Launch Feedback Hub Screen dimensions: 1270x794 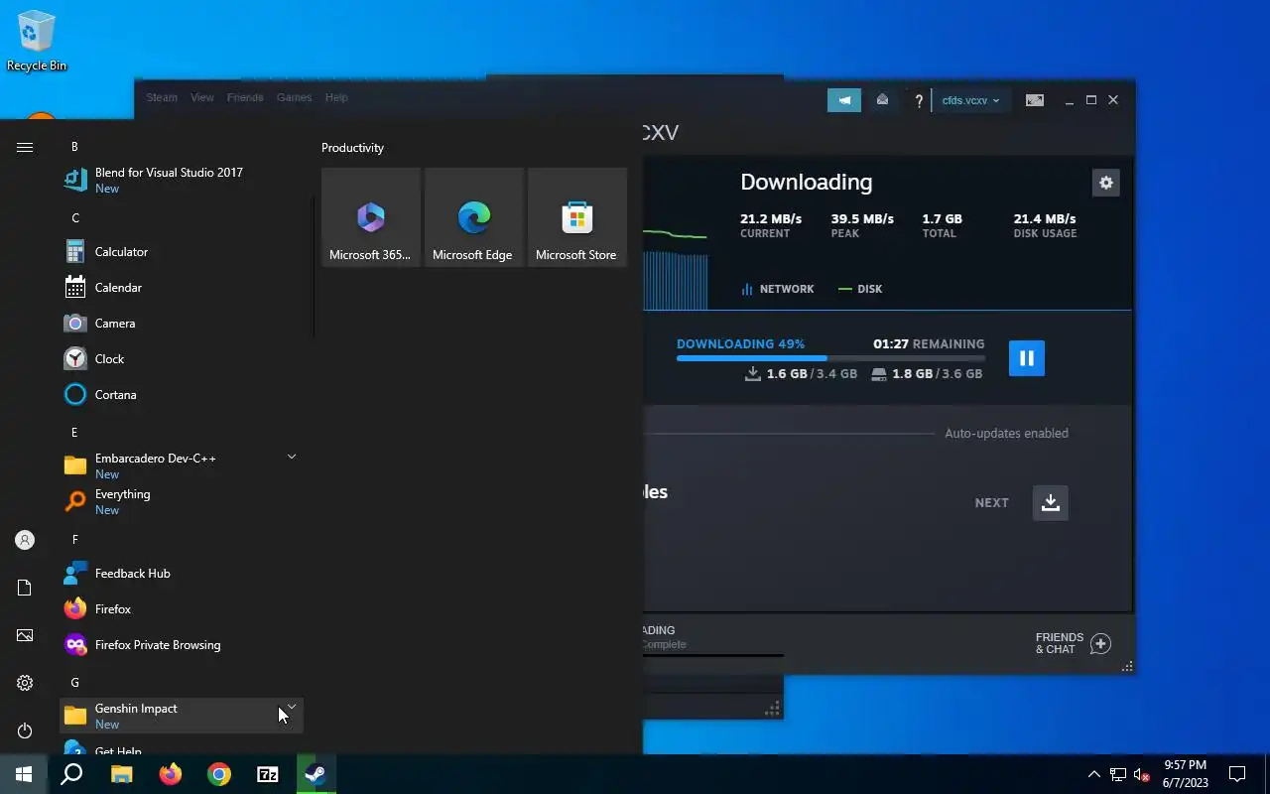point(182,574)
